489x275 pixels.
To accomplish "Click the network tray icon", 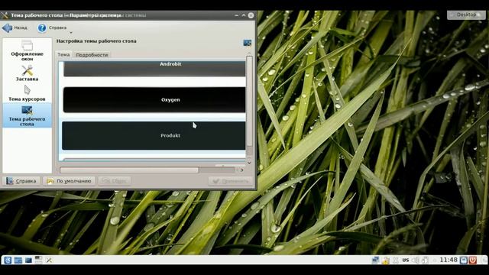I will click(375, 260).
